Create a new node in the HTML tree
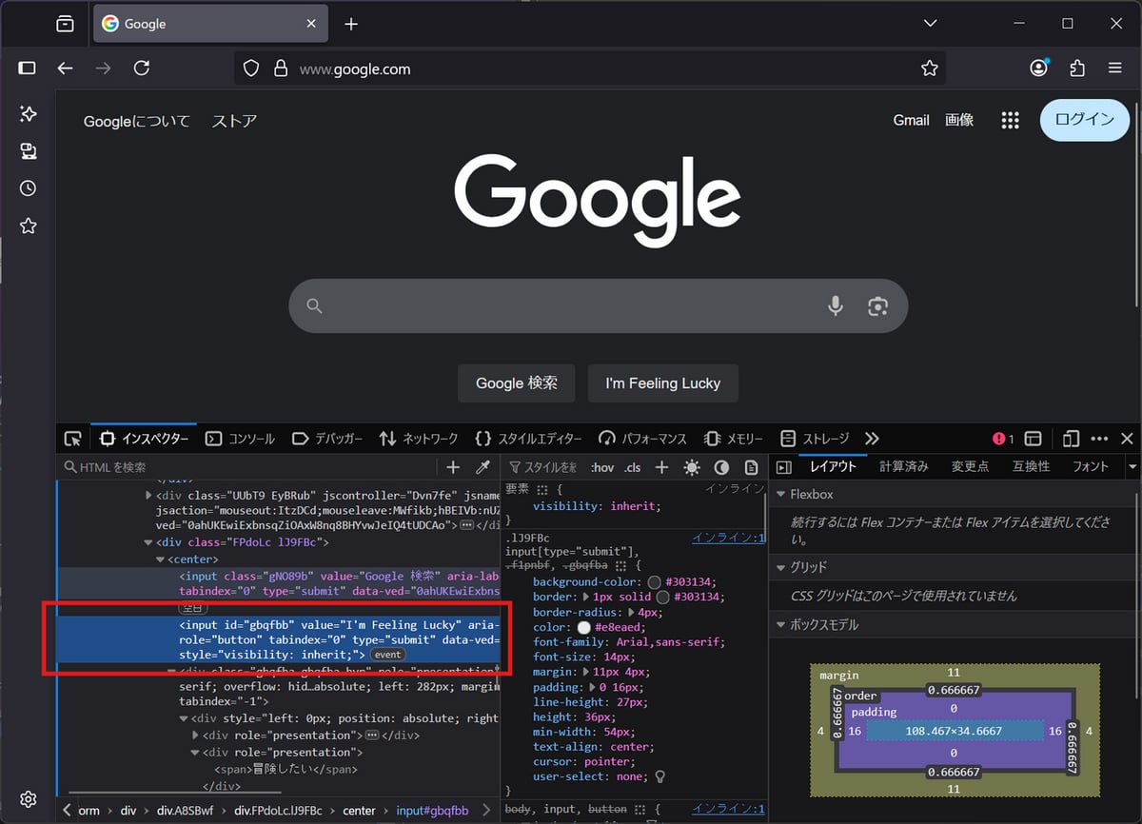 pyautogui.click(x=453, y=467)
